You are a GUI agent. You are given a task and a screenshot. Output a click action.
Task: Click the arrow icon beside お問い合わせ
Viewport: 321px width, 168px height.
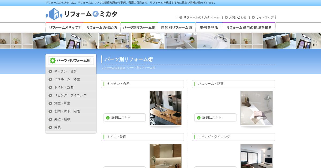pos(226,17)
